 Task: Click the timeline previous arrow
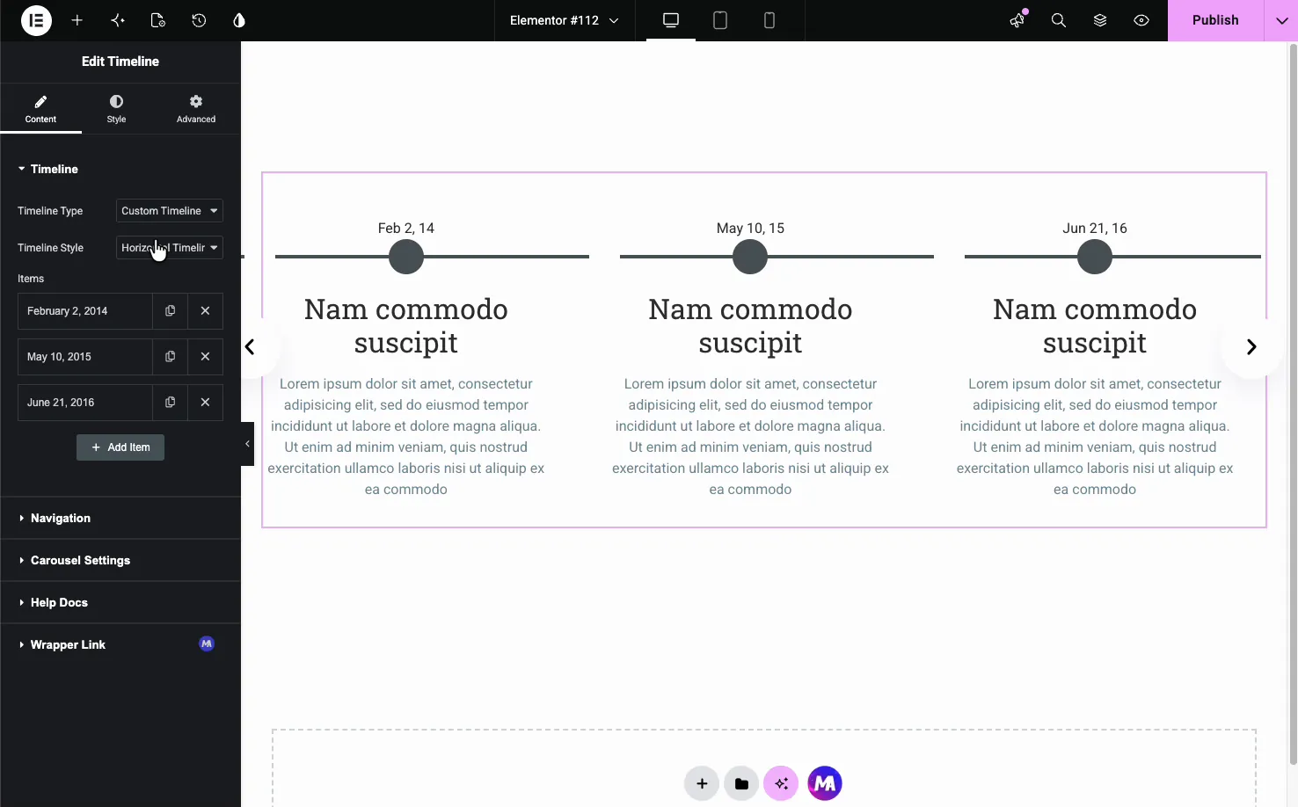(x=251, y=347)
